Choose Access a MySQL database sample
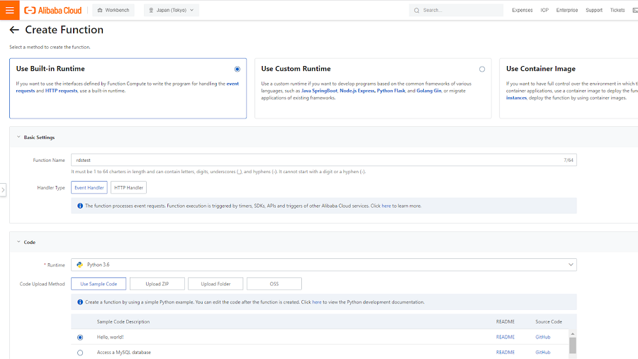 pos(80,353)
